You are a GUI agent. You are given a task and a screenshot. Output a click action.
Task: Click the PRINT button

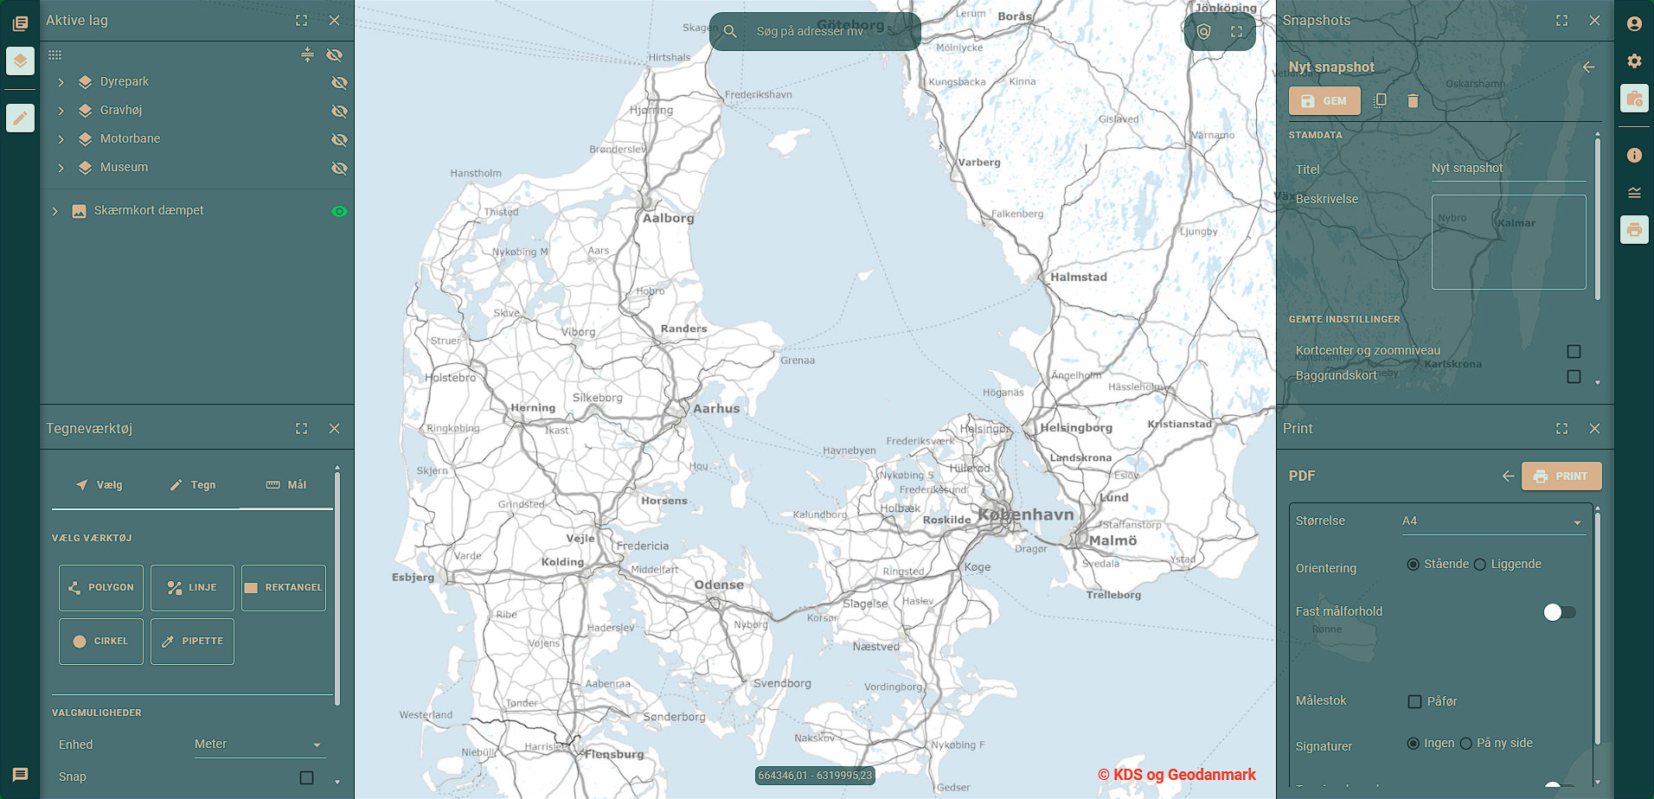point(1561,476)
